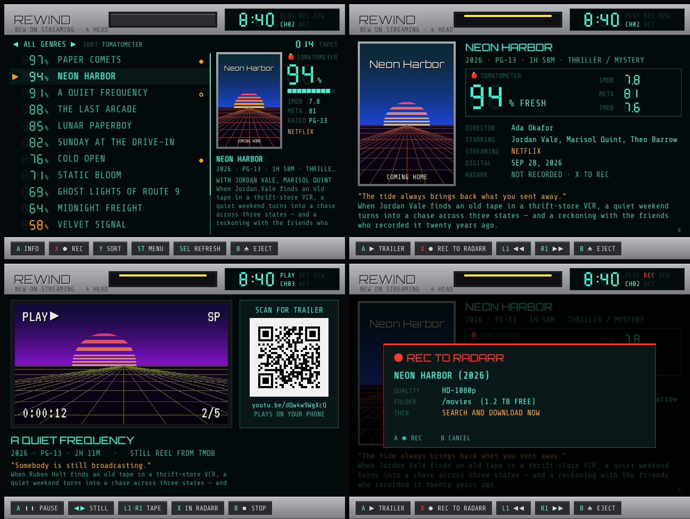Select SUNDAY AT THE DRIVE-IN row
The height and width of the screenshot is (519, 690).
110,142
